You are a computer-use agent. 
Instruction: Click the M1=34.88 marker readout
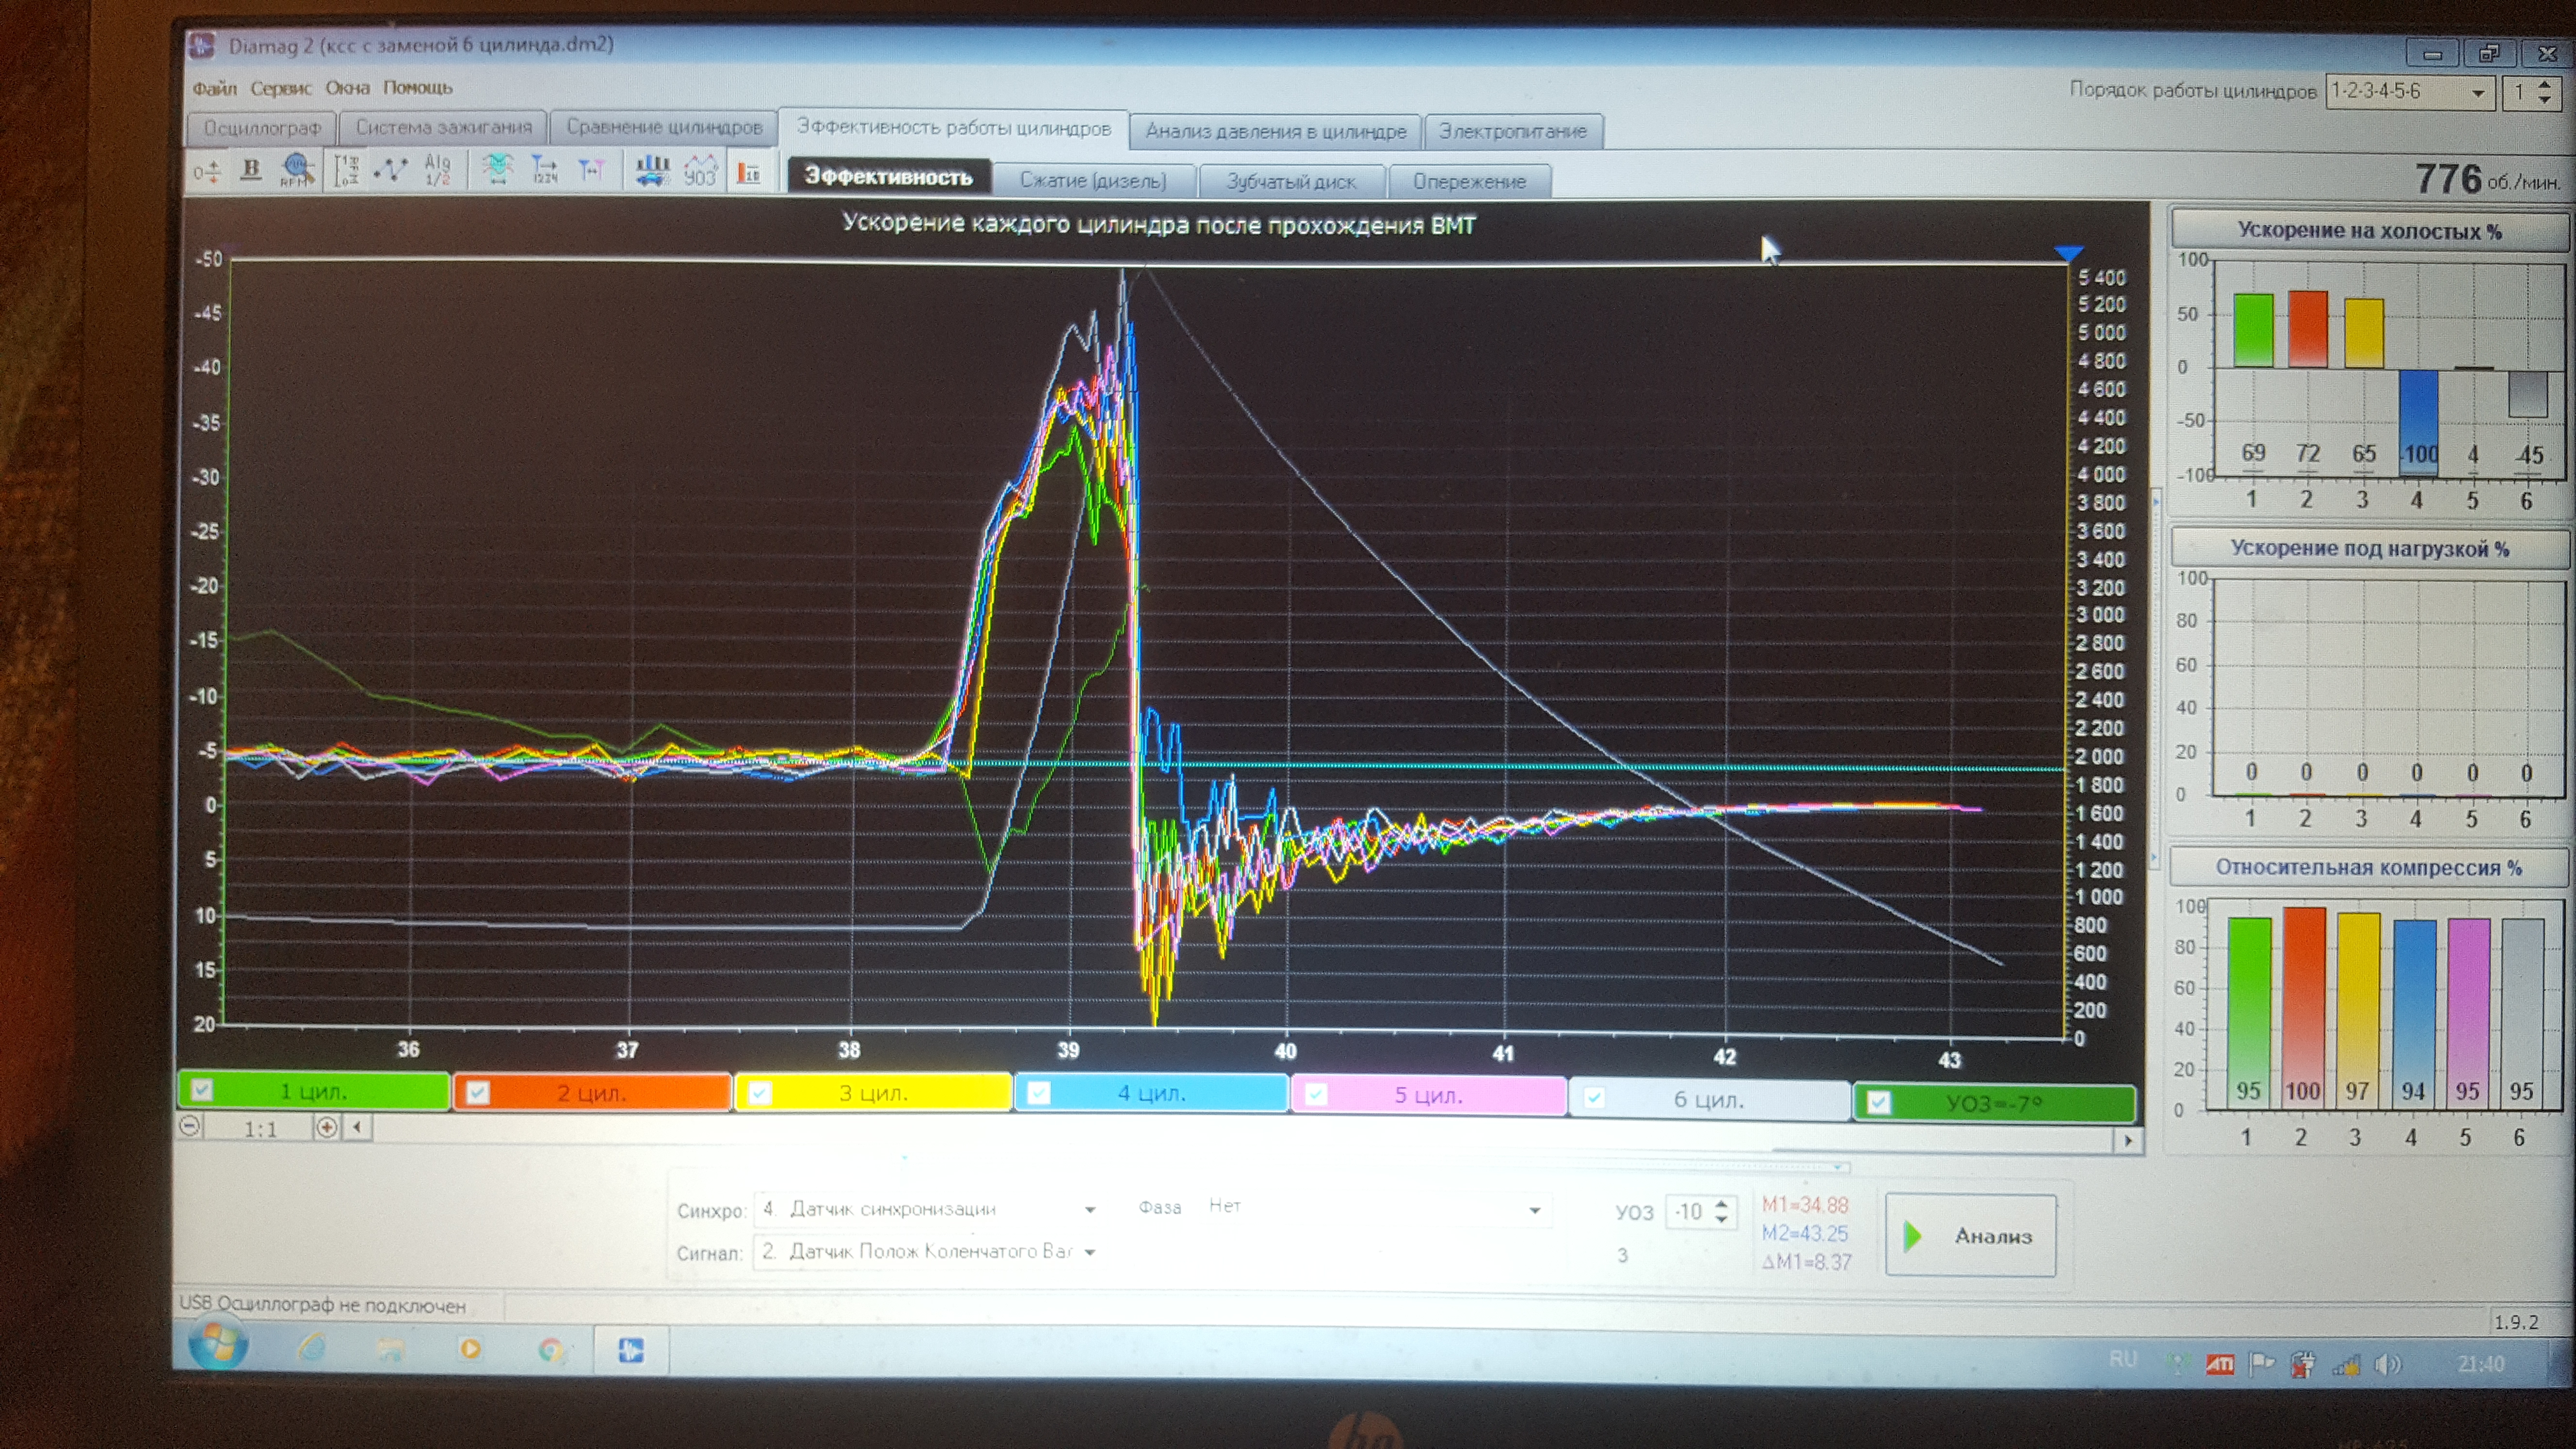1805,1205
